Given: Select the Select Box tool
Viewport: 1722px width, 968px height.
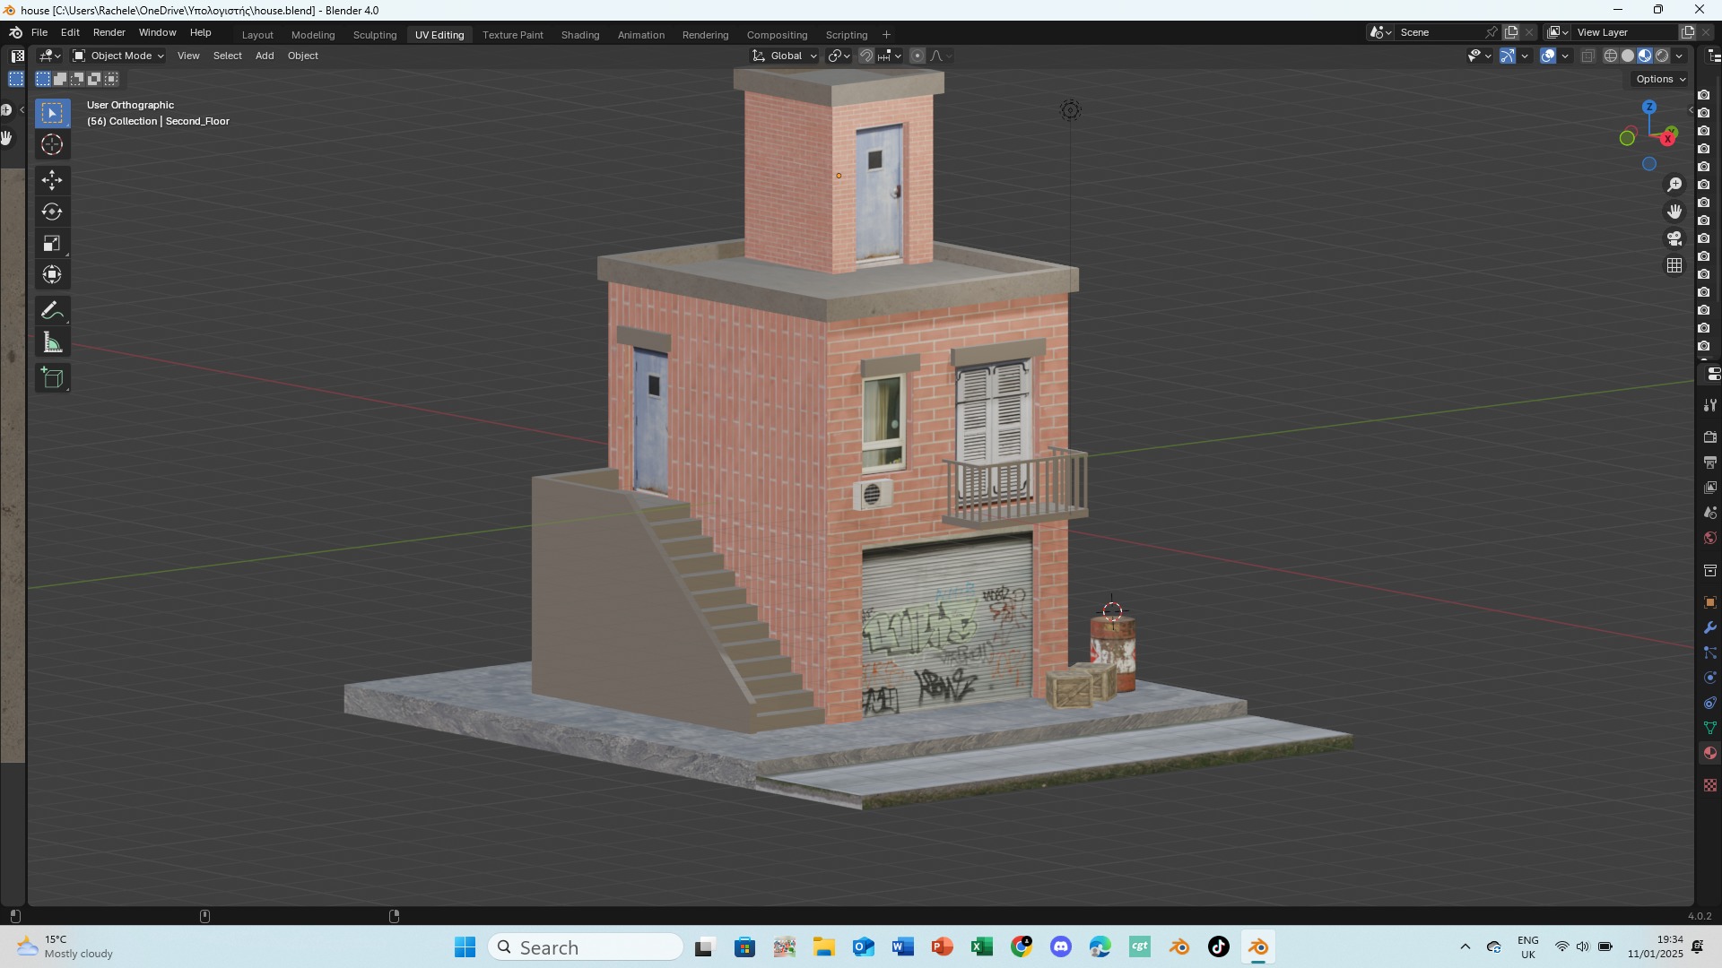Looking at the screenshot, I should click(52, 113).
